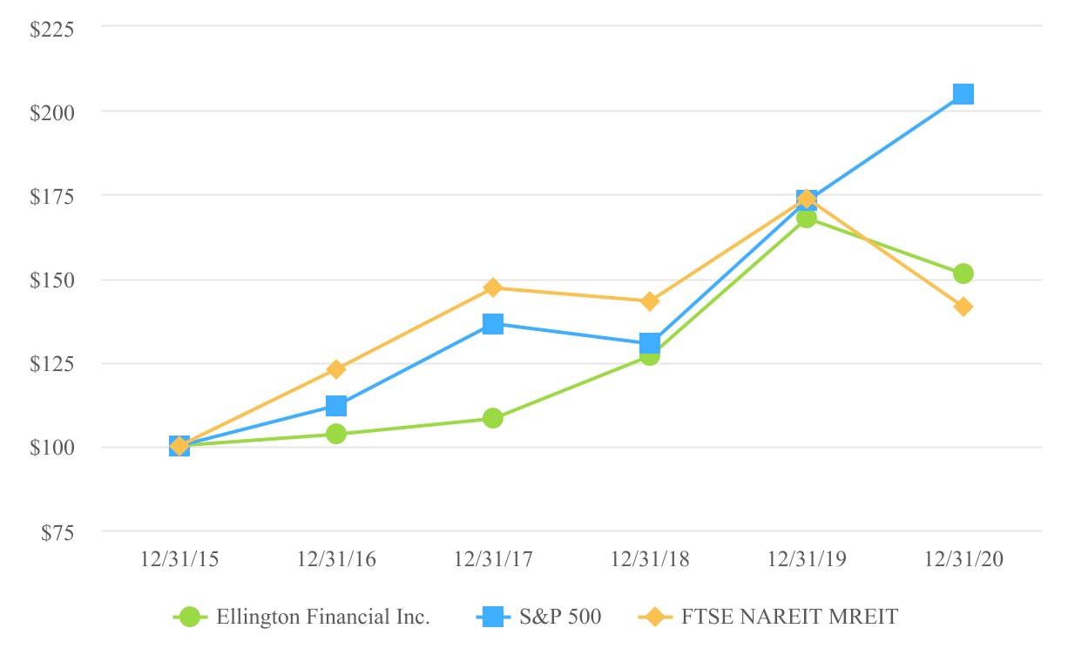Click S&P 500 square at 12/31/16
This screenshot has width=1068, height=662.
[336, 406]
